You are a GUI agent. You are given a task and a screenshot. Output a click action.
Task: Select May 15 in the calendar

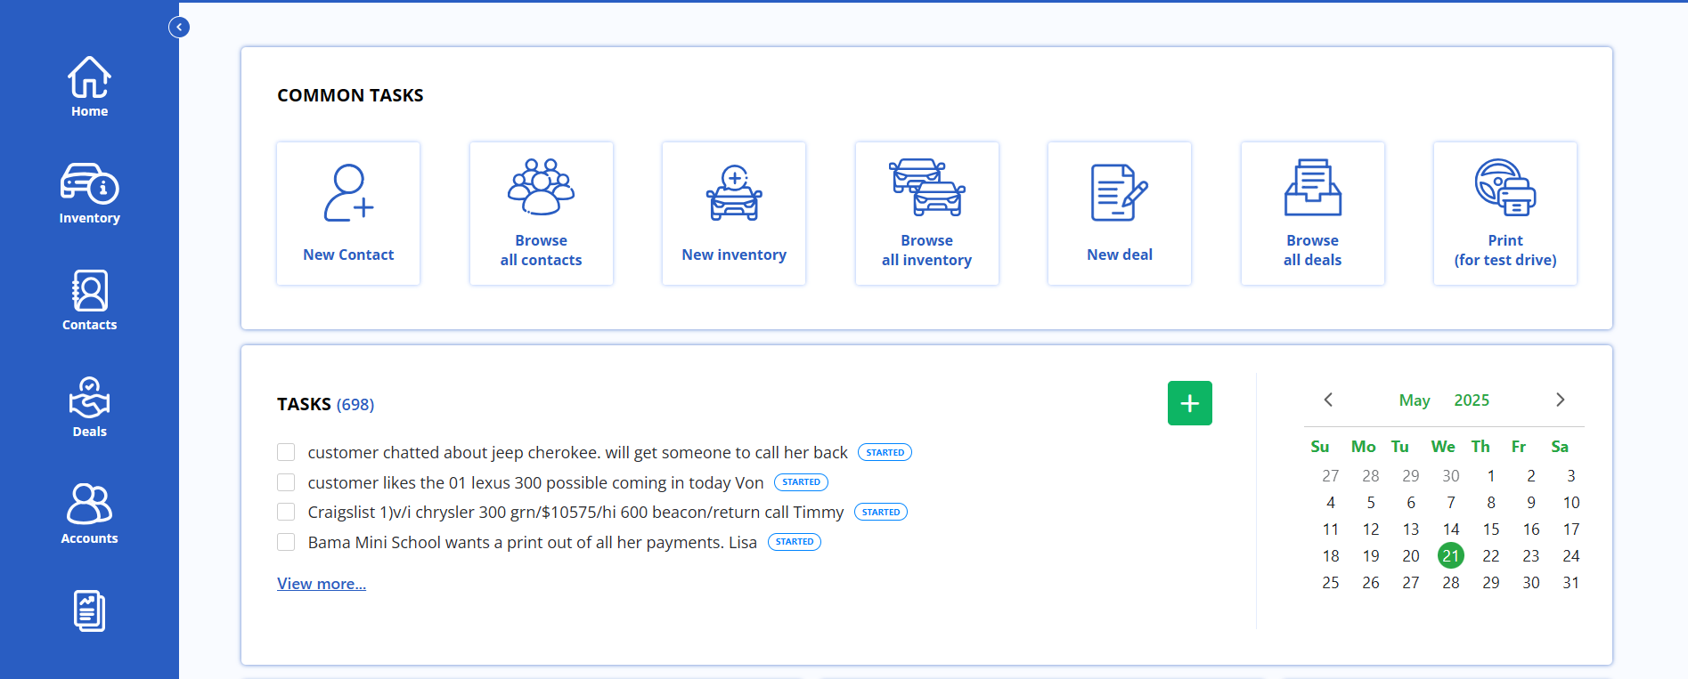click(1491, 529)
